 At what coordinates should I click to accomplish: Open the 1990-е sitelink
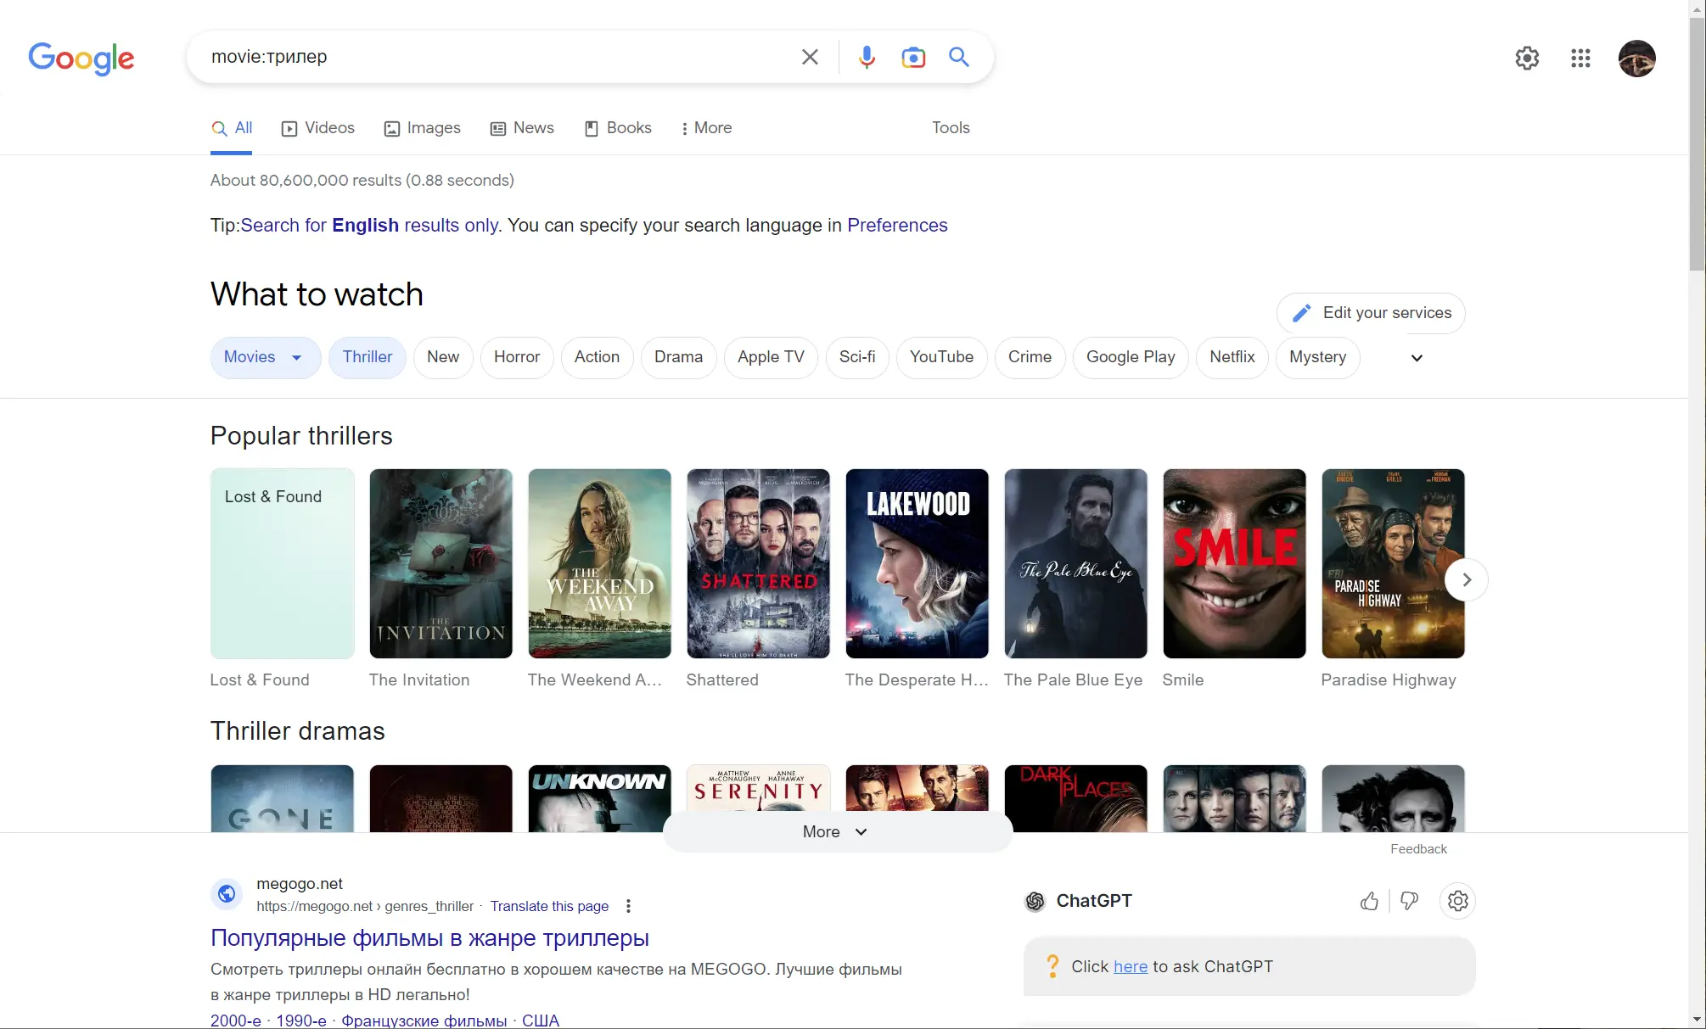(x=301, y=1021)
